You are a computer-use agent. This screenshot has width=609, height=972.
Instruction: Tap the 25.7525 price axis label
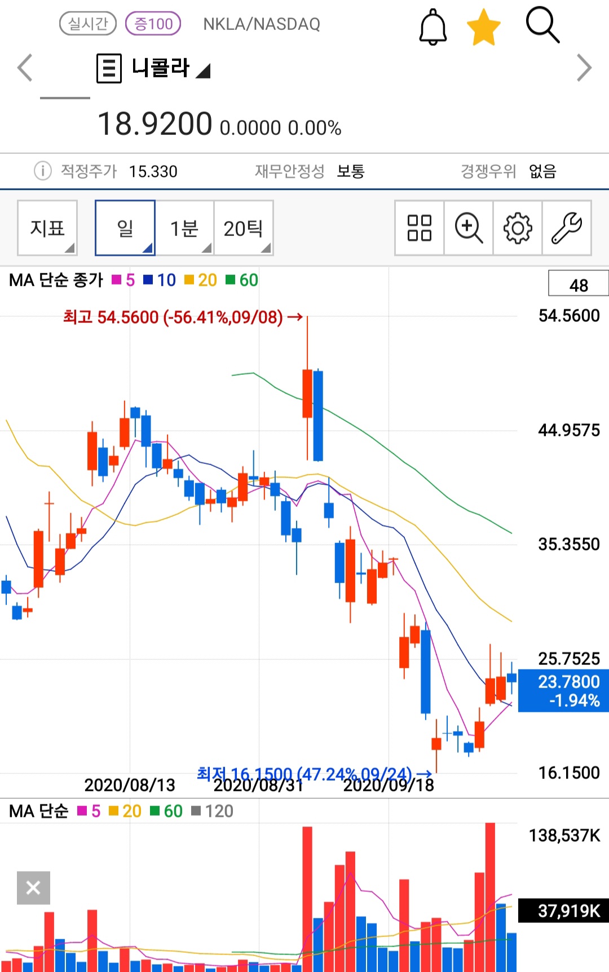569,658
